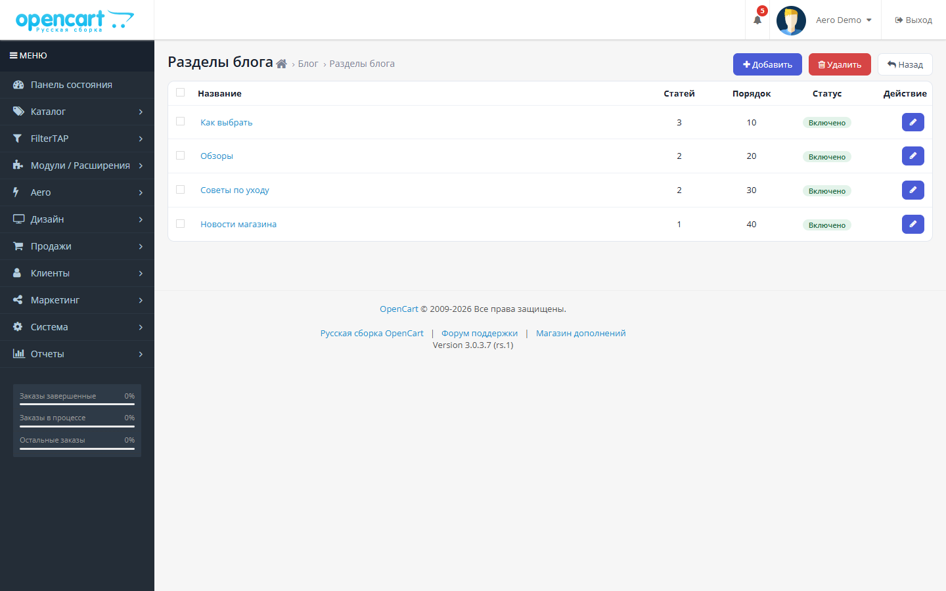Expand the Клиенты menu chevron
Screen dimensions: 946x591
pos(141,273)
